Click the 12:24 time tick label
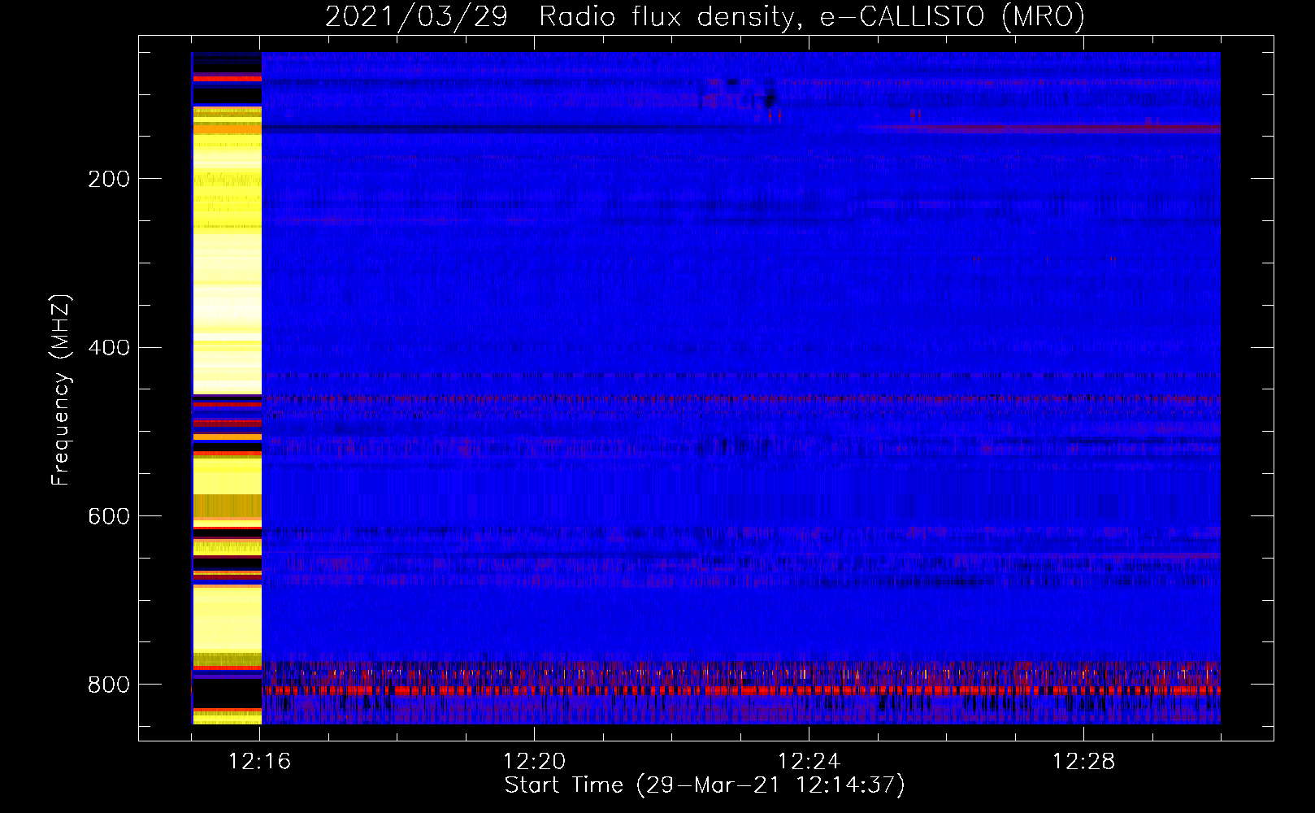 pos(809,762)
